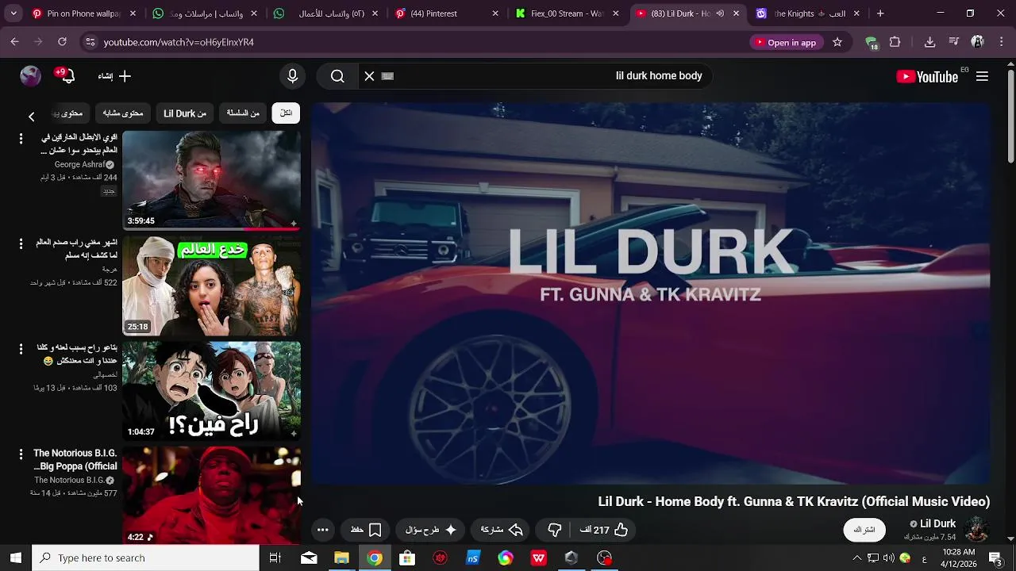
Task: Open the Chrome three-dot menu
Action: tap(1001, 42)
